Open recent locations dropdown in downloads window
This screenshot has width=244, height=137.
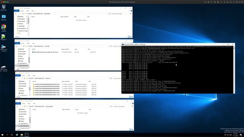21,14
